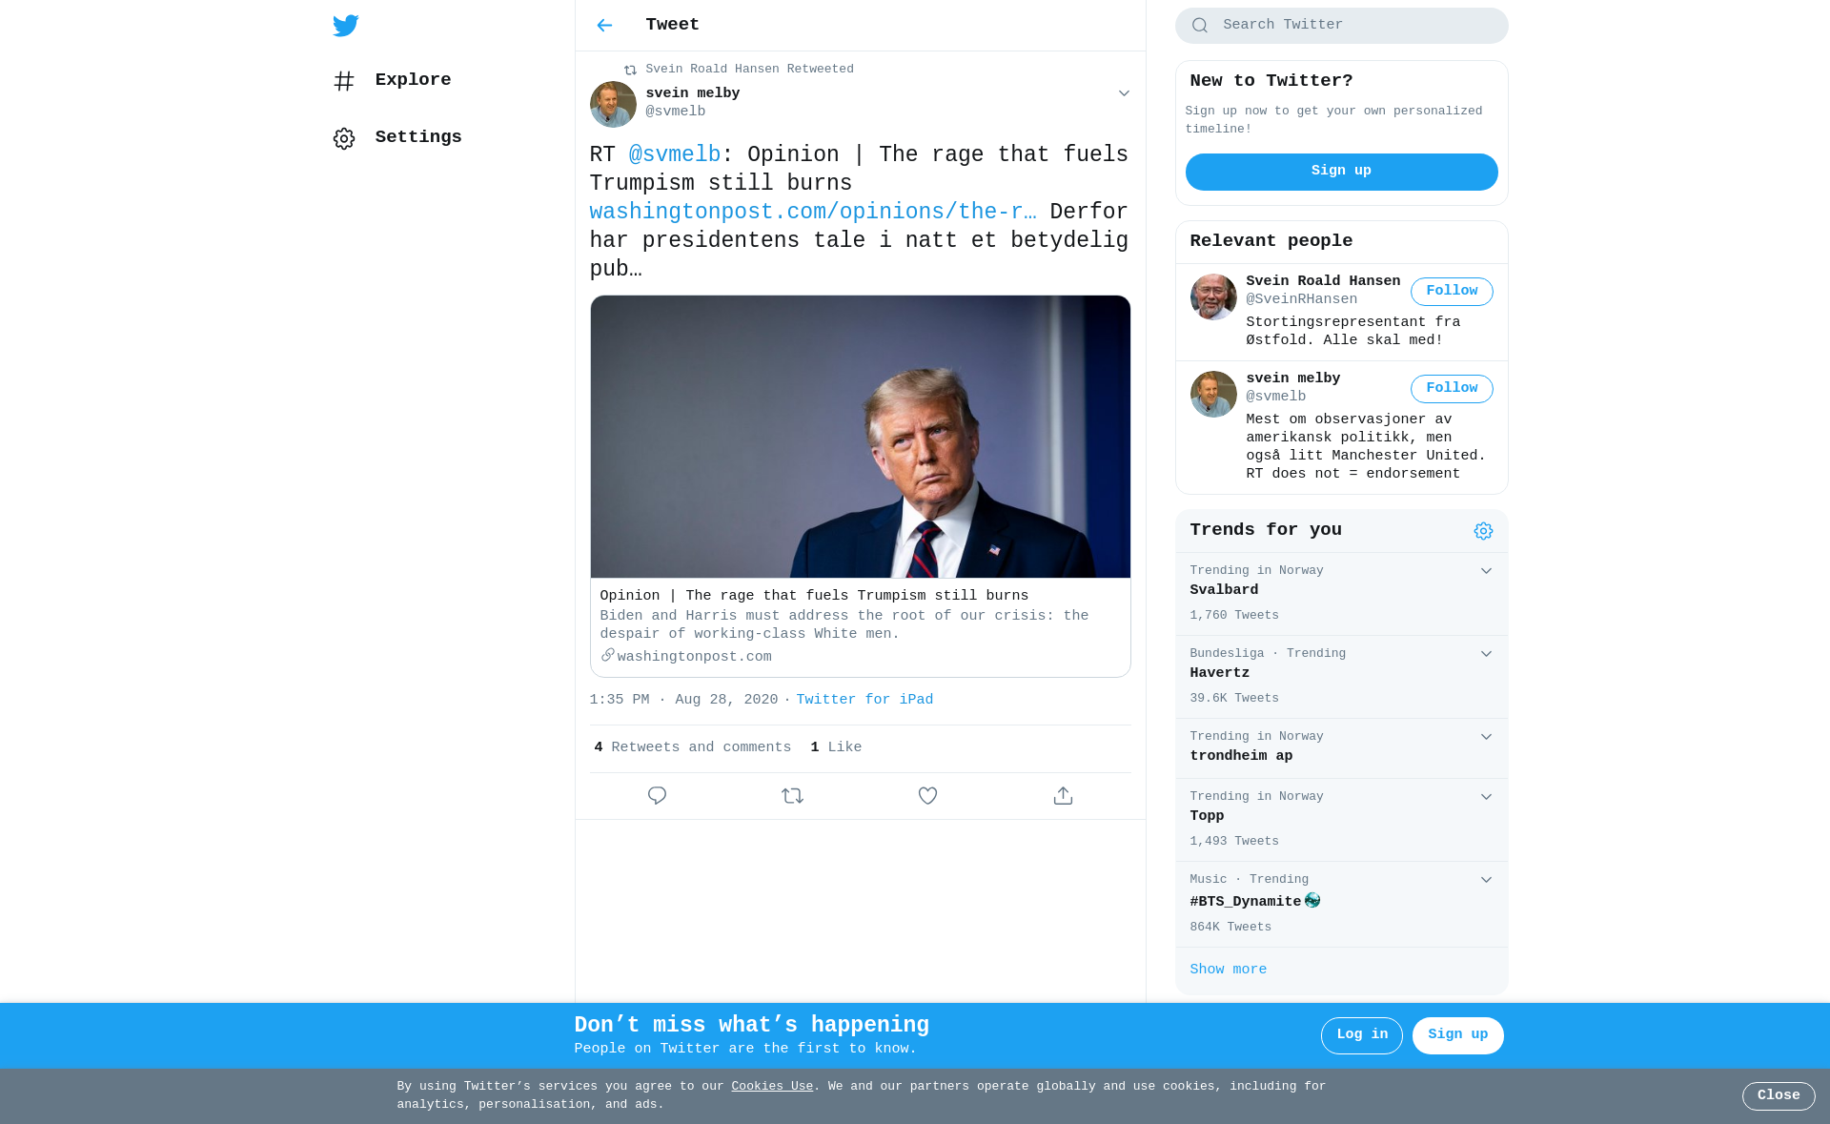Expand options for Havertz trend
The height and width of the screenshot is (1124, 1830).
[1486, 654]
